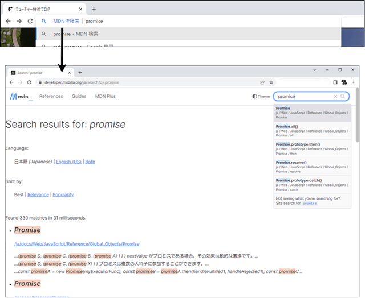Click the フューチャー技術ブログ tab
The height and width of the screenshot is (298, 365).
tap(44, 9)
